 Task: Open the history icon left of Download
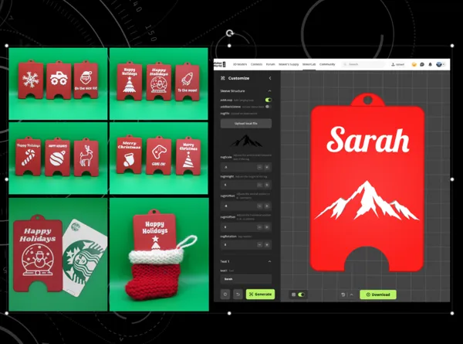(343, 295)
